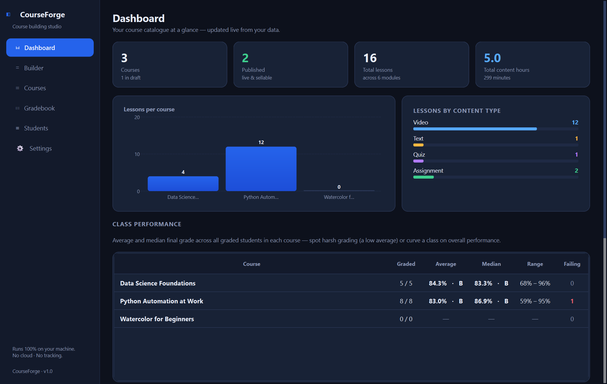Click the Courses sidebar icon

point(18,88)
